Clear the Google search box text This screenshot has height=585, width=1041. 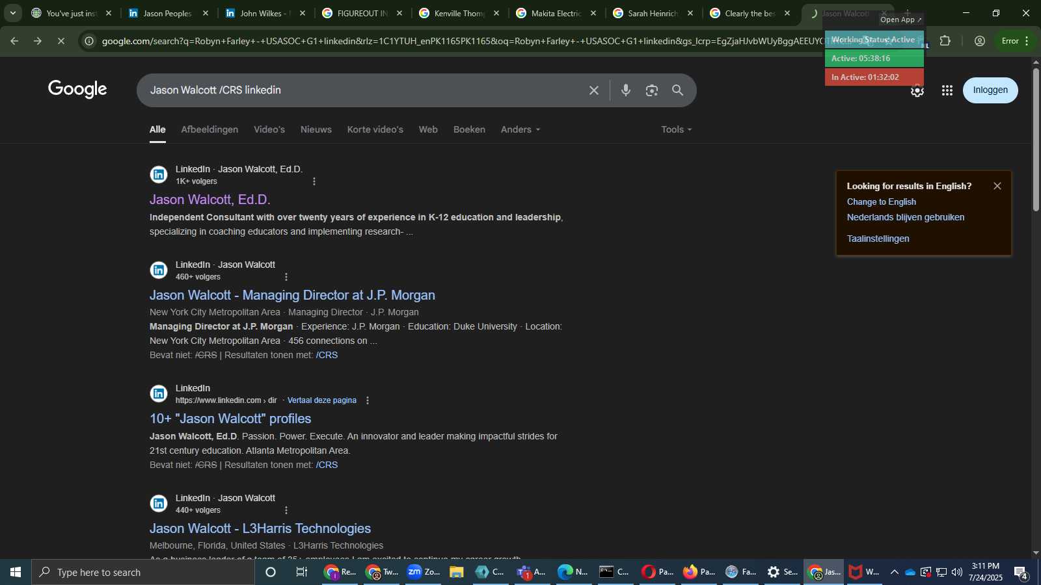click(593, 90)
